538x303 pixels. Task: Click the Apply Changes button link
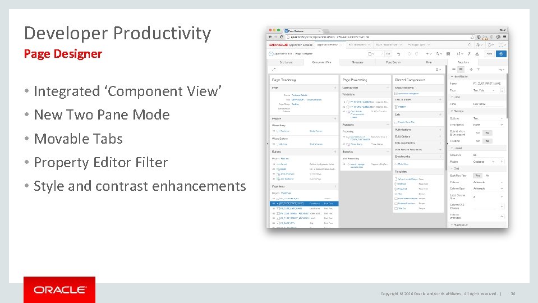click(x=288, y=174)
